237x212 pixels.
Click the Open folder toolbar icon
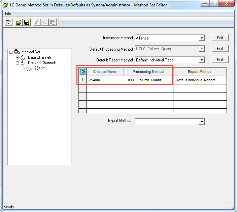tap(19, 22)
